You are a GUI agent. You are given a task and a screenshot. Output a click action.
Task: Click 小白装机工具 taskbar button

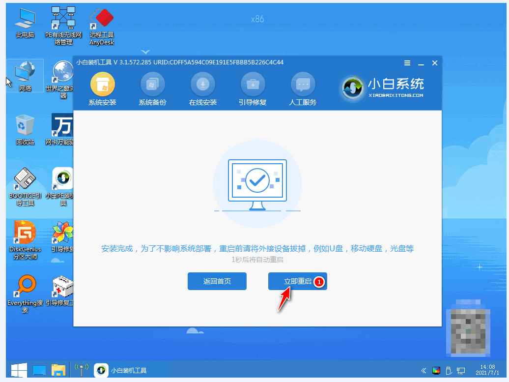click(121, 370)
